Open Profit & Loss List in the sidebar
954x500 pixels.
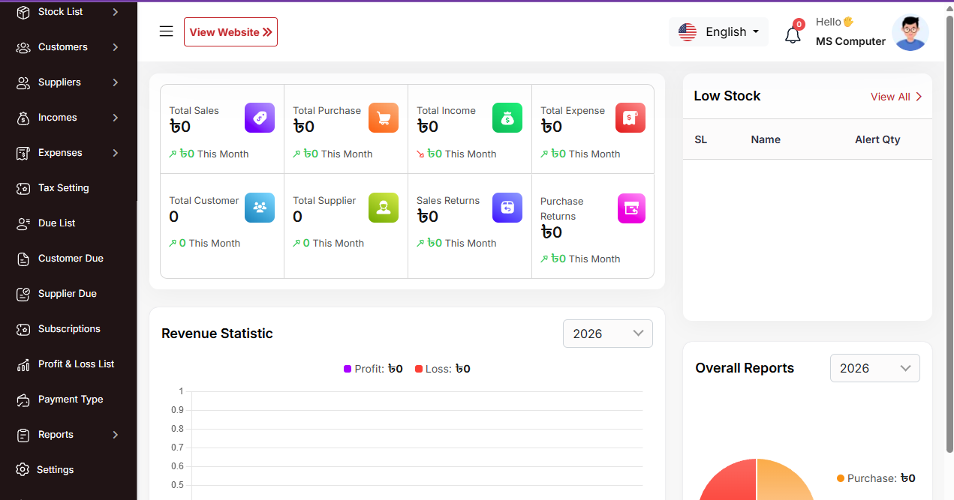(76, 364)
